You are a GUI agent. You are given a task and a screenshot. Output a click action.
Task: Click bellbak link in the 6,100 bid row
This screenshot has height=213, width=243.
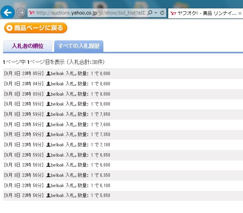coord(57,185)
